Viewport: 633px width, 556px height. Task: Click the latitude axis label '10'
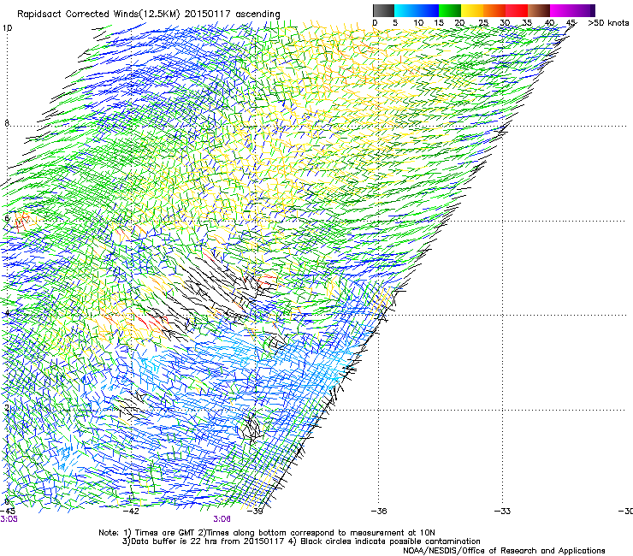point(7,28)
